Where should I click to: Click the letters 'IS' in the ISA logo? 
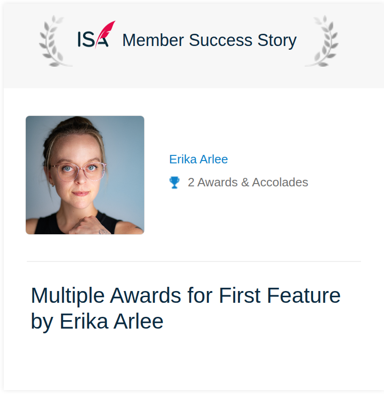coord(86,39)
